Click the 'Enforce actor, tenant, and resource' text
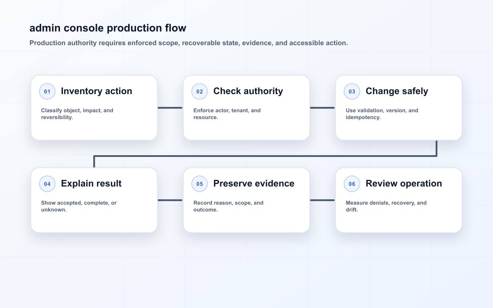The image size is (493, 308). pos(227,114)
